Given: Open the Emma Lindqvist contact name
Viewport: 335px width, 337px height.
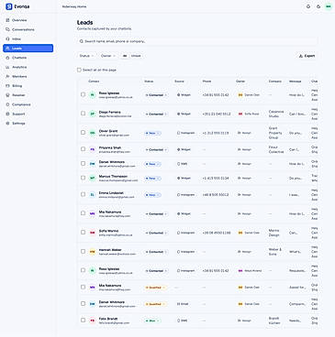Looking at the screenshot, I should pos(110,193).
